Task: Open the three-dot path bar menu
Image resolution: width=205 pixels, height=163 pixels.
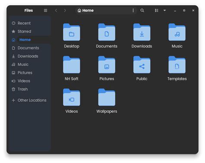Action: tap(133, 10)
